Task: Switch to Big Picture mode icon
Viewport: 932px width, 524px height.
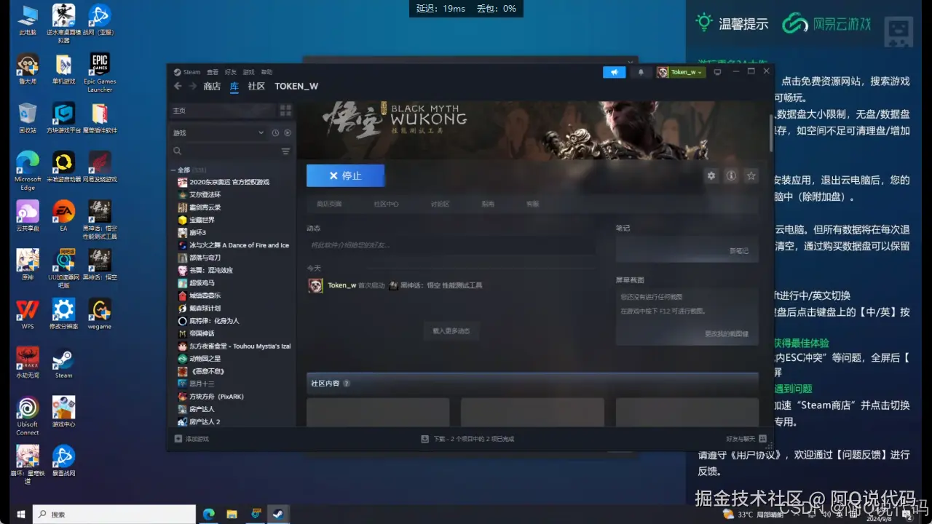Action: (x=717, y=72)
